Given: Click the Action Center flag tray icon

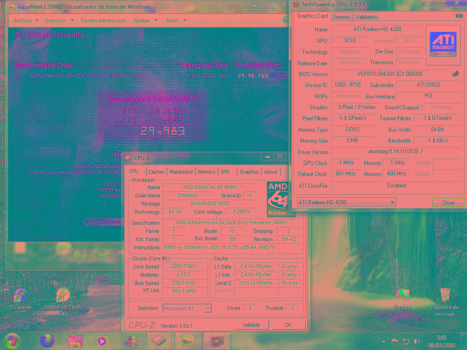Looking at the screenshot, I should pyautogui.click(x=394, y=341).
